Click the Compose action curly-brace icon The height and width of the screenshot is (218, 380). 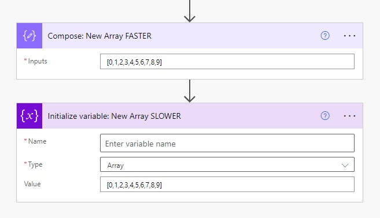click(29, 36)
